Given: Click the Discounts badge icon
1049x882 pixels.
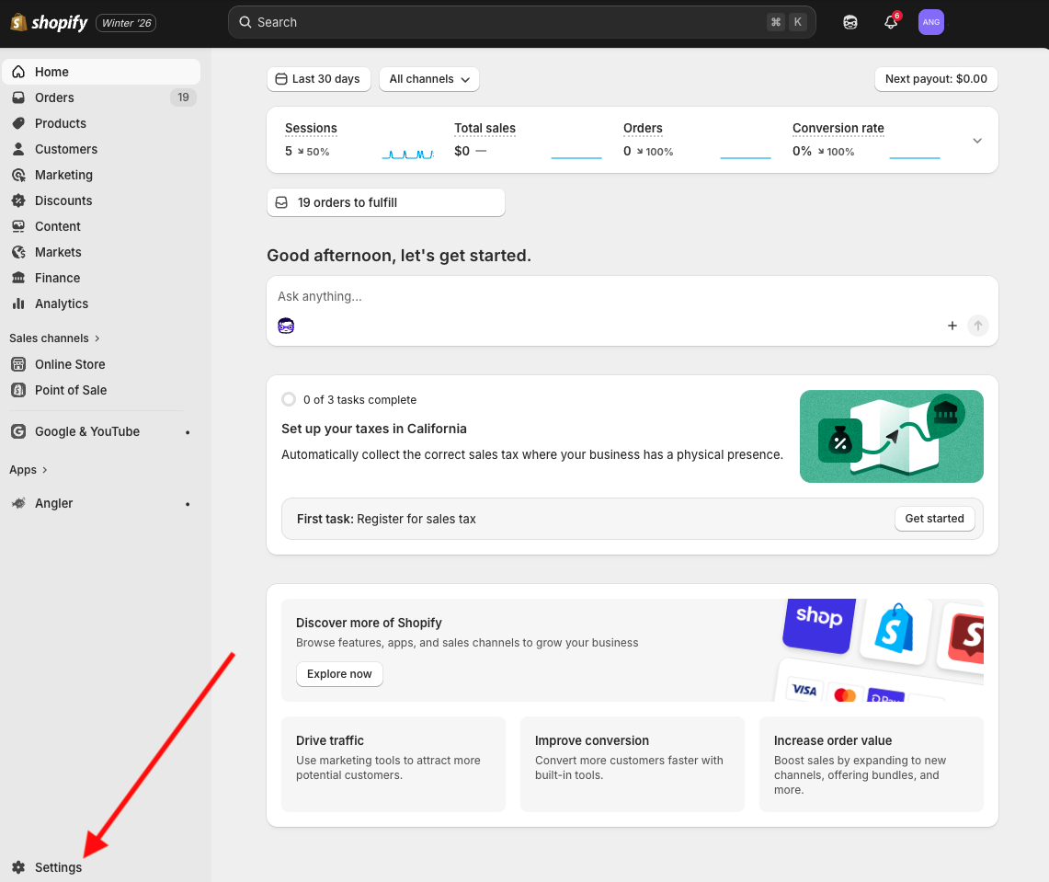Looking at the screenshot, I should (x=18, y=200).
